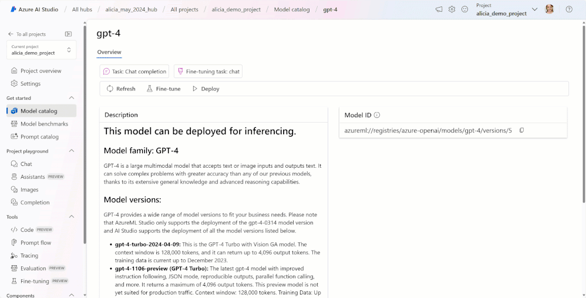The width and height of the screenshot is (586, 298).
Task: Click alicia_demo_project breadcrumb link
Action: tap(236, 9)
